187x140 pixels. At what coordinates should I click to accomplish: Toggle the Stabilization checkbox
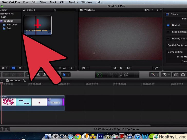[x=168, y=32]
